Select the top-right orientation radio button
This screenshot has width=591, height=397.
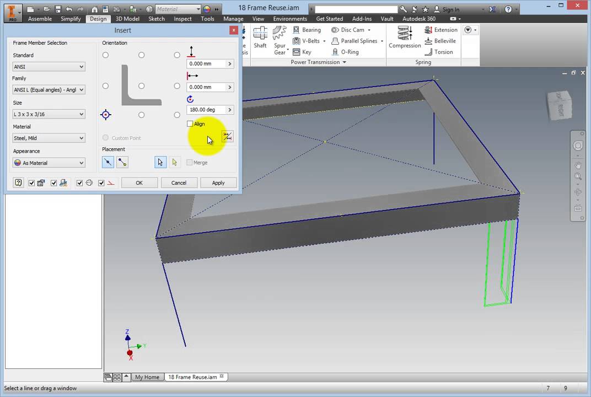coord(177,55)
